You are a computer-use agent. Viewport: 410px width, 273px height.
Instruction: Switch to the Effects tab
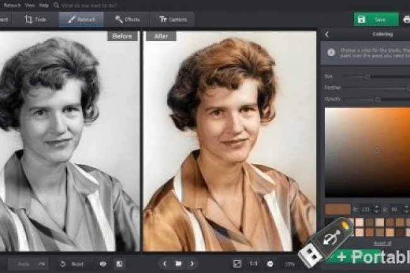(x=127, y=20)
